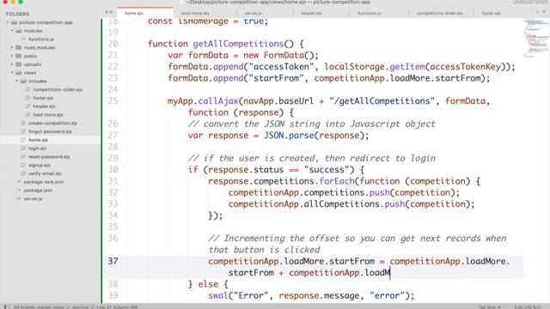550x309 pixels.
Task: Click the public folder icon
Action: [19, 56]
